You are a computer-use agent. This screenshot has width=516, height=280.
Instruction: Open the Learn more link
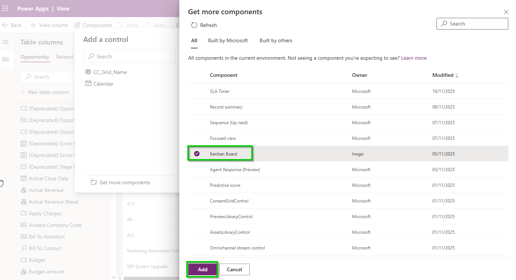point(413,58)
